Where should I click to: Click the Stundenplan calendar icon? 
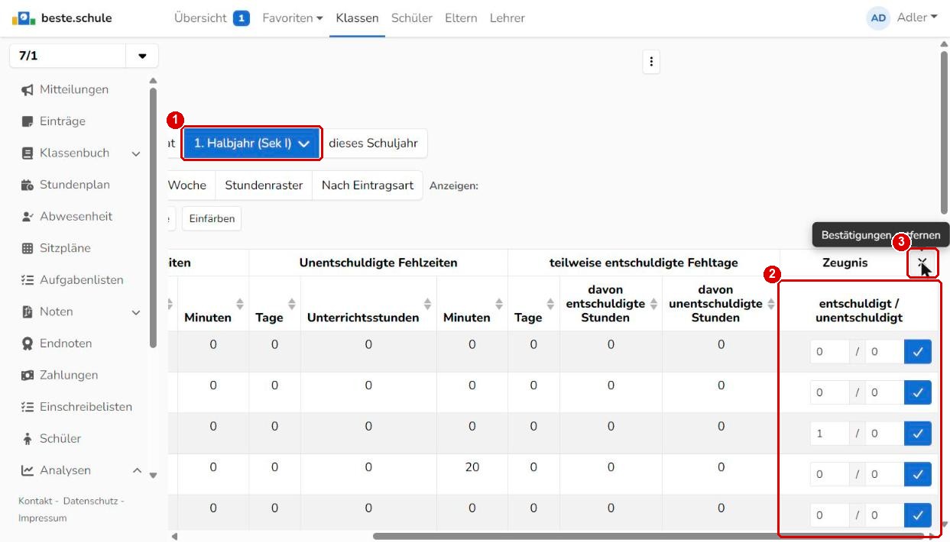28,185
